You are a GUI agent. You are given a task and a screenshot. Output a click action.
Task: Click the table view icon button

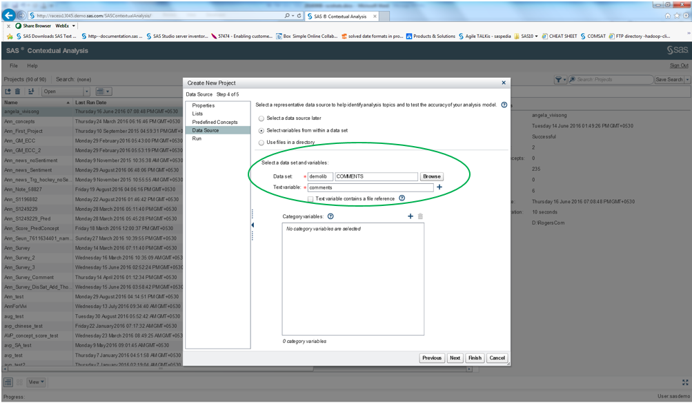pos(100,91)
